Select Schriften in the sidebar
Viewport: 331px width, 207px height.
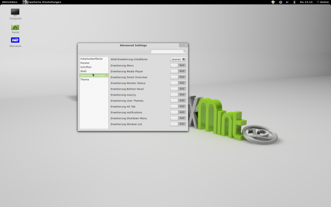pos(94,67)
